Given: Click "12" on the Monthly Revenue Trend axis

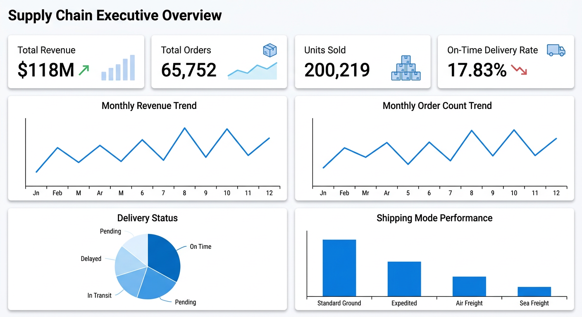Looking at the screenshot, I should [x=270, y=193].
